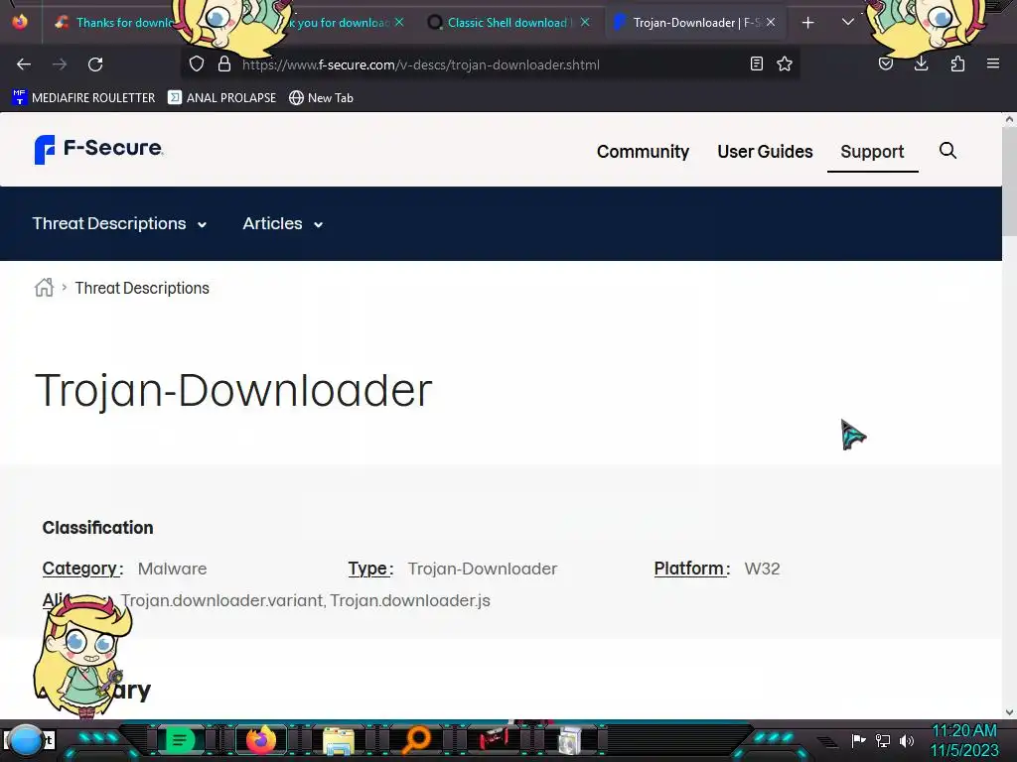This screenshot has width=1017, height=762.
Task: Open the User Guides page
Action: pos(765,152)
